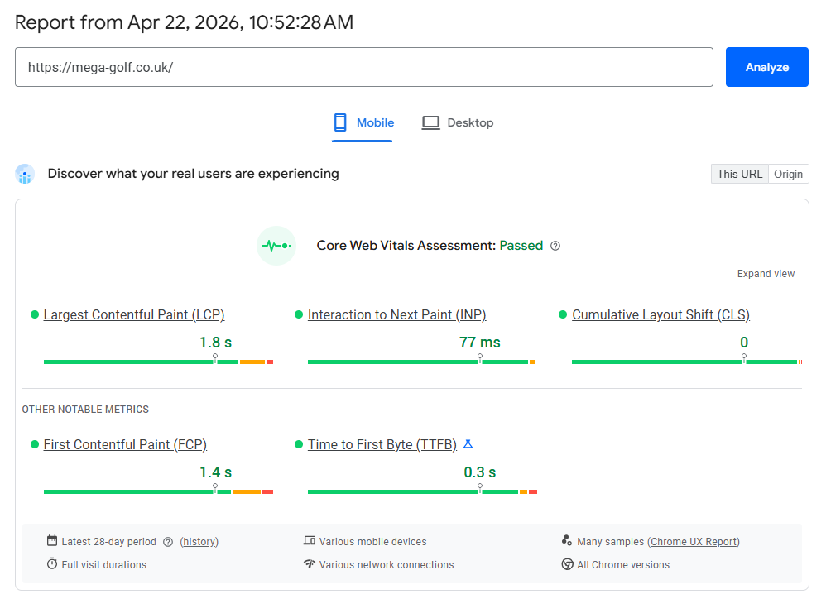Switch to Origin data view
This screenshot has height=599, width=826.
pos(788,174)
